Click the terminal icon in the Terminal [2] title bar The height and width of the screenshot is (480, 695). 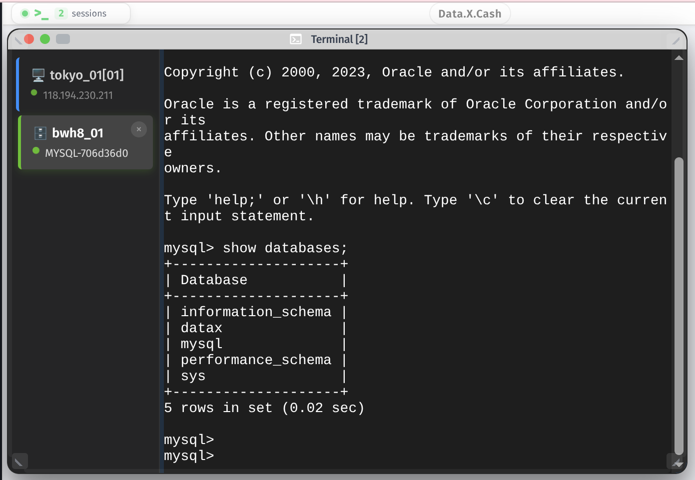coord(296,39)
